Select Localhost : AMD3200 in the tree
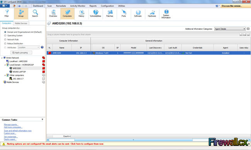 tap(18, 61)
